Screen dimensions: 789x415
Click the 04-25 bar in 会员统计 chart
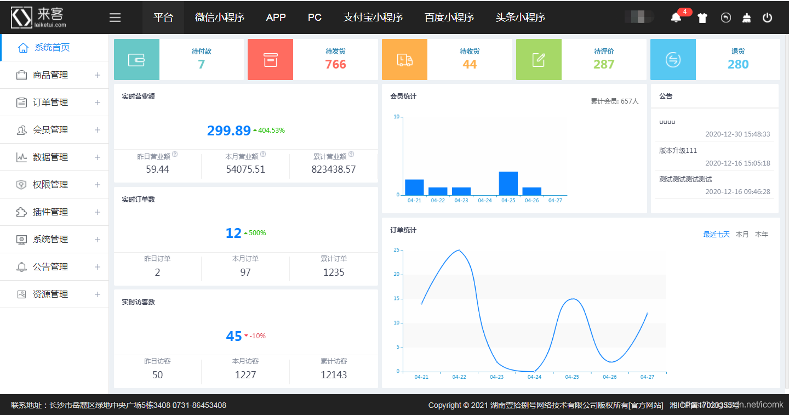(508, 184)
